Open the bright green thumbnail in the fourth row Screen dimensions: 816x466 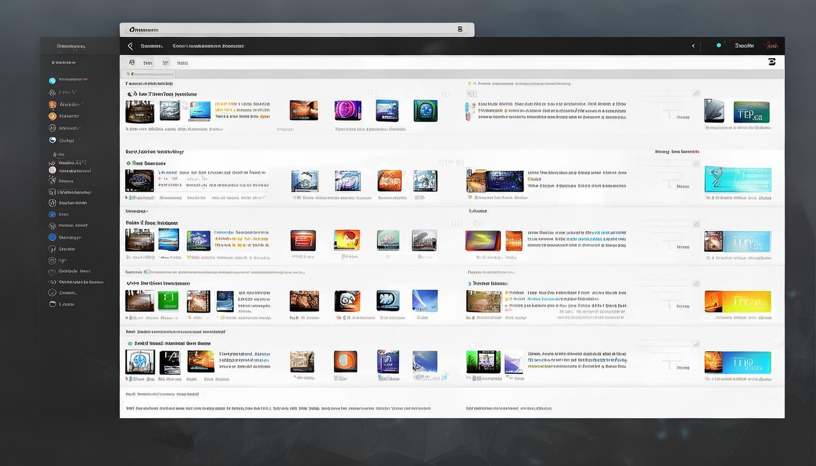tap(168, 301)
